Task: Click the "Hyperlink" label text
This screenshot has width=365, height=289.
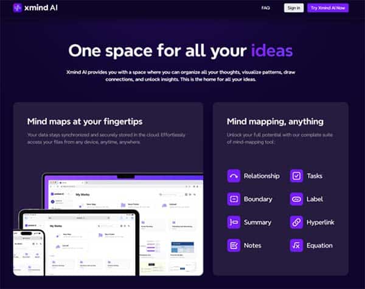Action: [321, 222]
